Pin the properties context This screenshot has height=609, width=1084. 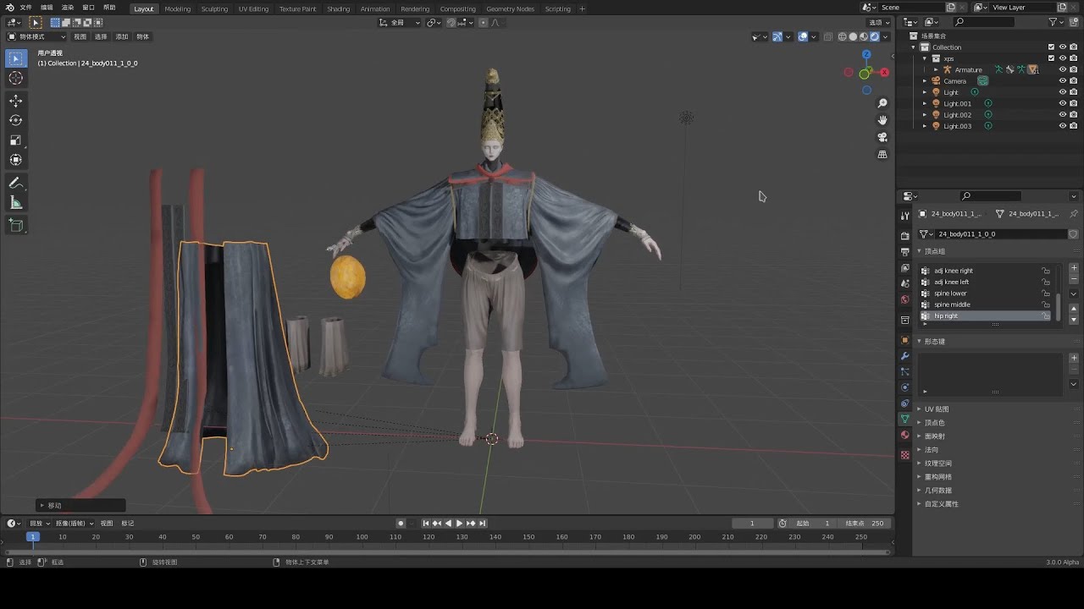tap(1073, 214)
